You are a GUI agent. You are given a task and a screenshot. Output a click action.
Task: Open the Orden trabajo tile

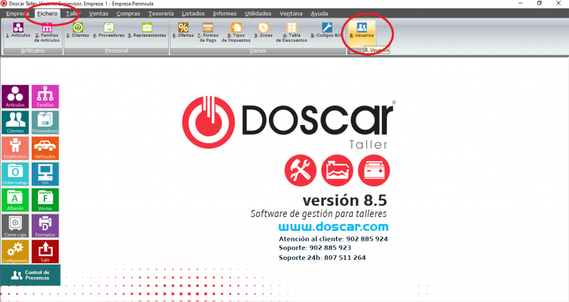pyautogui.click(x=15, y=174)
